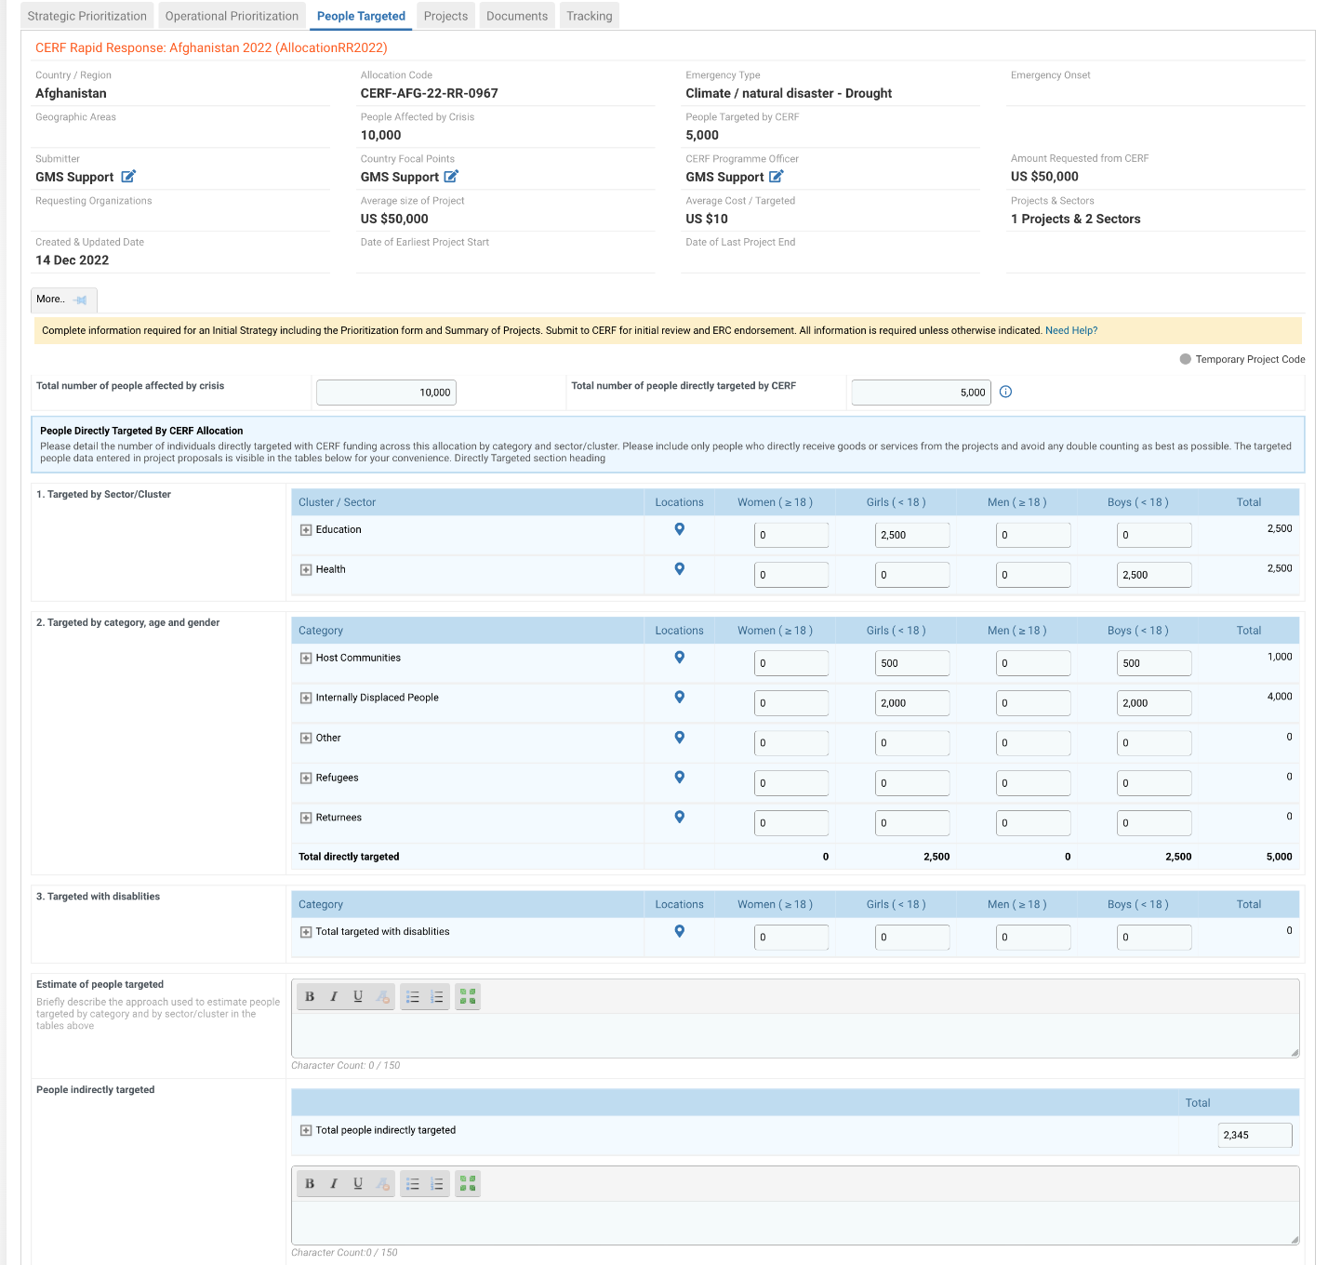
Task: Expand the Host Communities category
Action: (306, 659)
